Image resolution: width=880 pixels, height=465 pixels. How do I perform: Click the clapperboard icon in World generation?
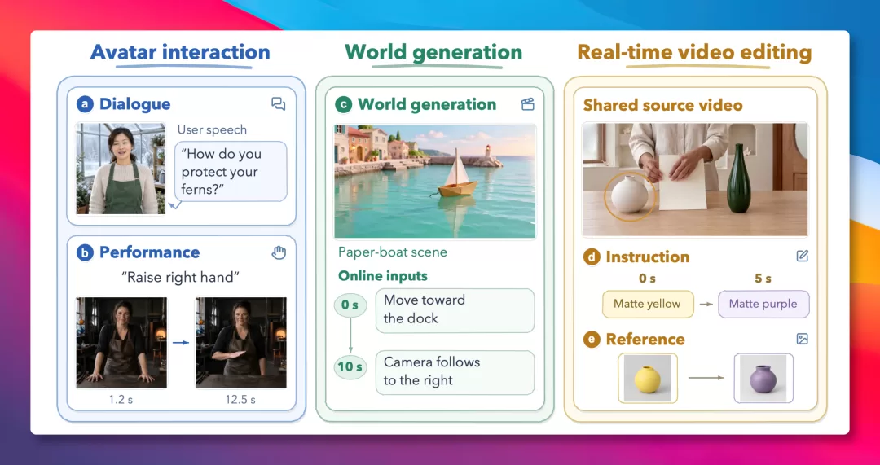point(527,104)
